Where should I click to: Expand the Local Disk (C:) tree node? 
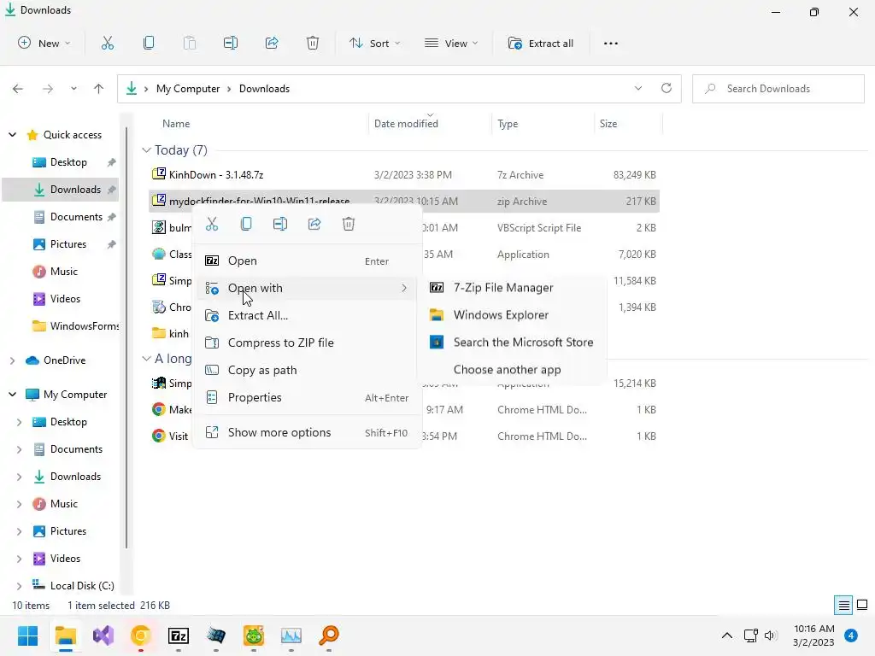19,586
